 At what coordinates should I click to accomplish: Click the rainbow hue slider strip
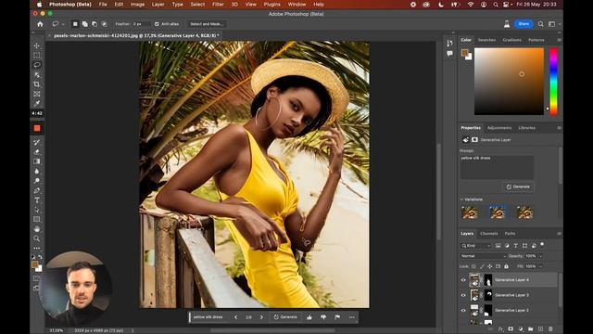tap(553, 82)
